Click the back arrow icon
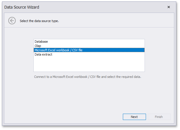This screenshot has height=130, width=180. (12, 21)
